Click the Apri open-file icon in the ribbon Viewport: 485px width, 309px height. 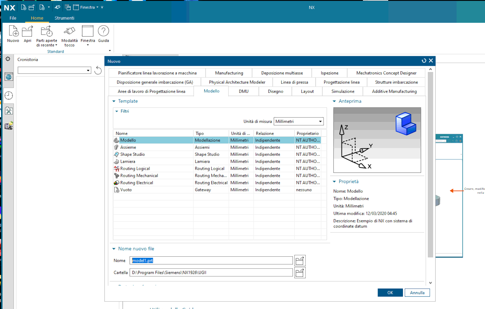click(27, 31)
